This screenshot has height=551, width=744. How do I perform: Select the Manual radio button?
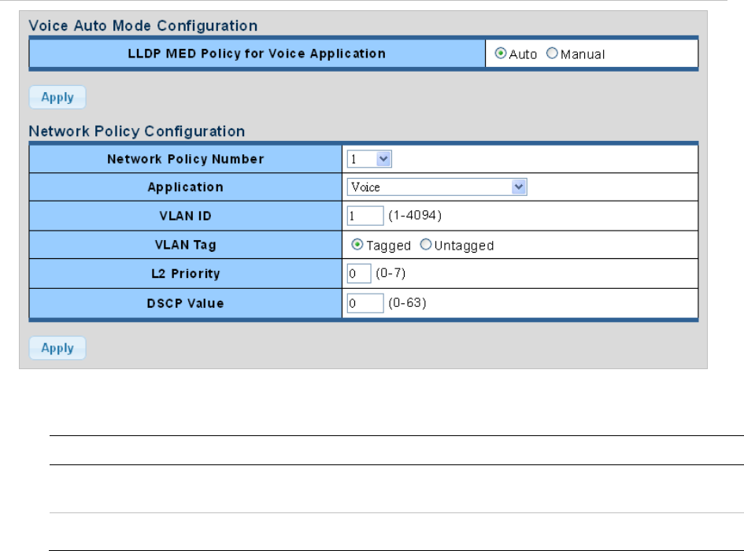click(551, 54)
